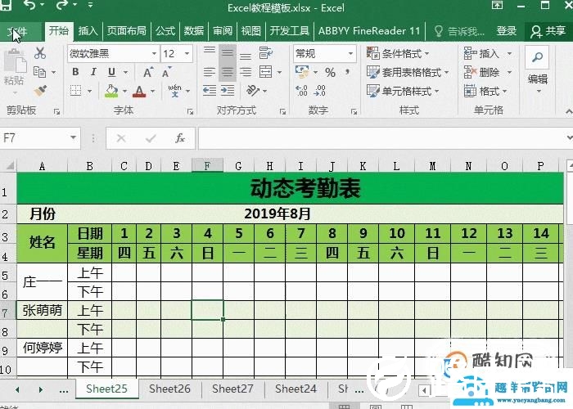The height and width of the screenshot is (409, 573).
Task: Align text to top of cell
Action: [210, 52]
